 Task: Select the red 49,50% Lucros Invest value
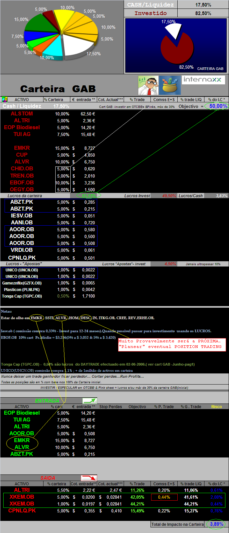click(169, 196)
